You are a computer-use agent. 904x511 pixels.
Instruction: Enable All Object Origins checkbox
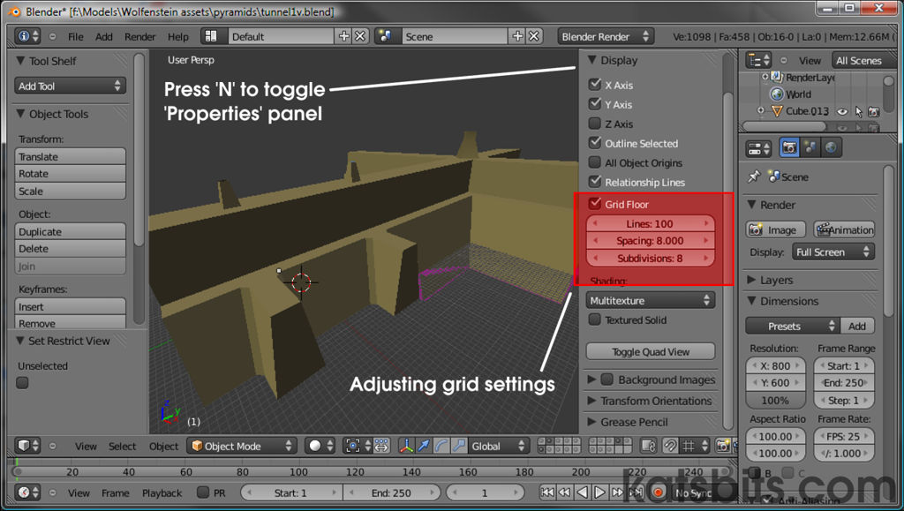pos(595,162)
